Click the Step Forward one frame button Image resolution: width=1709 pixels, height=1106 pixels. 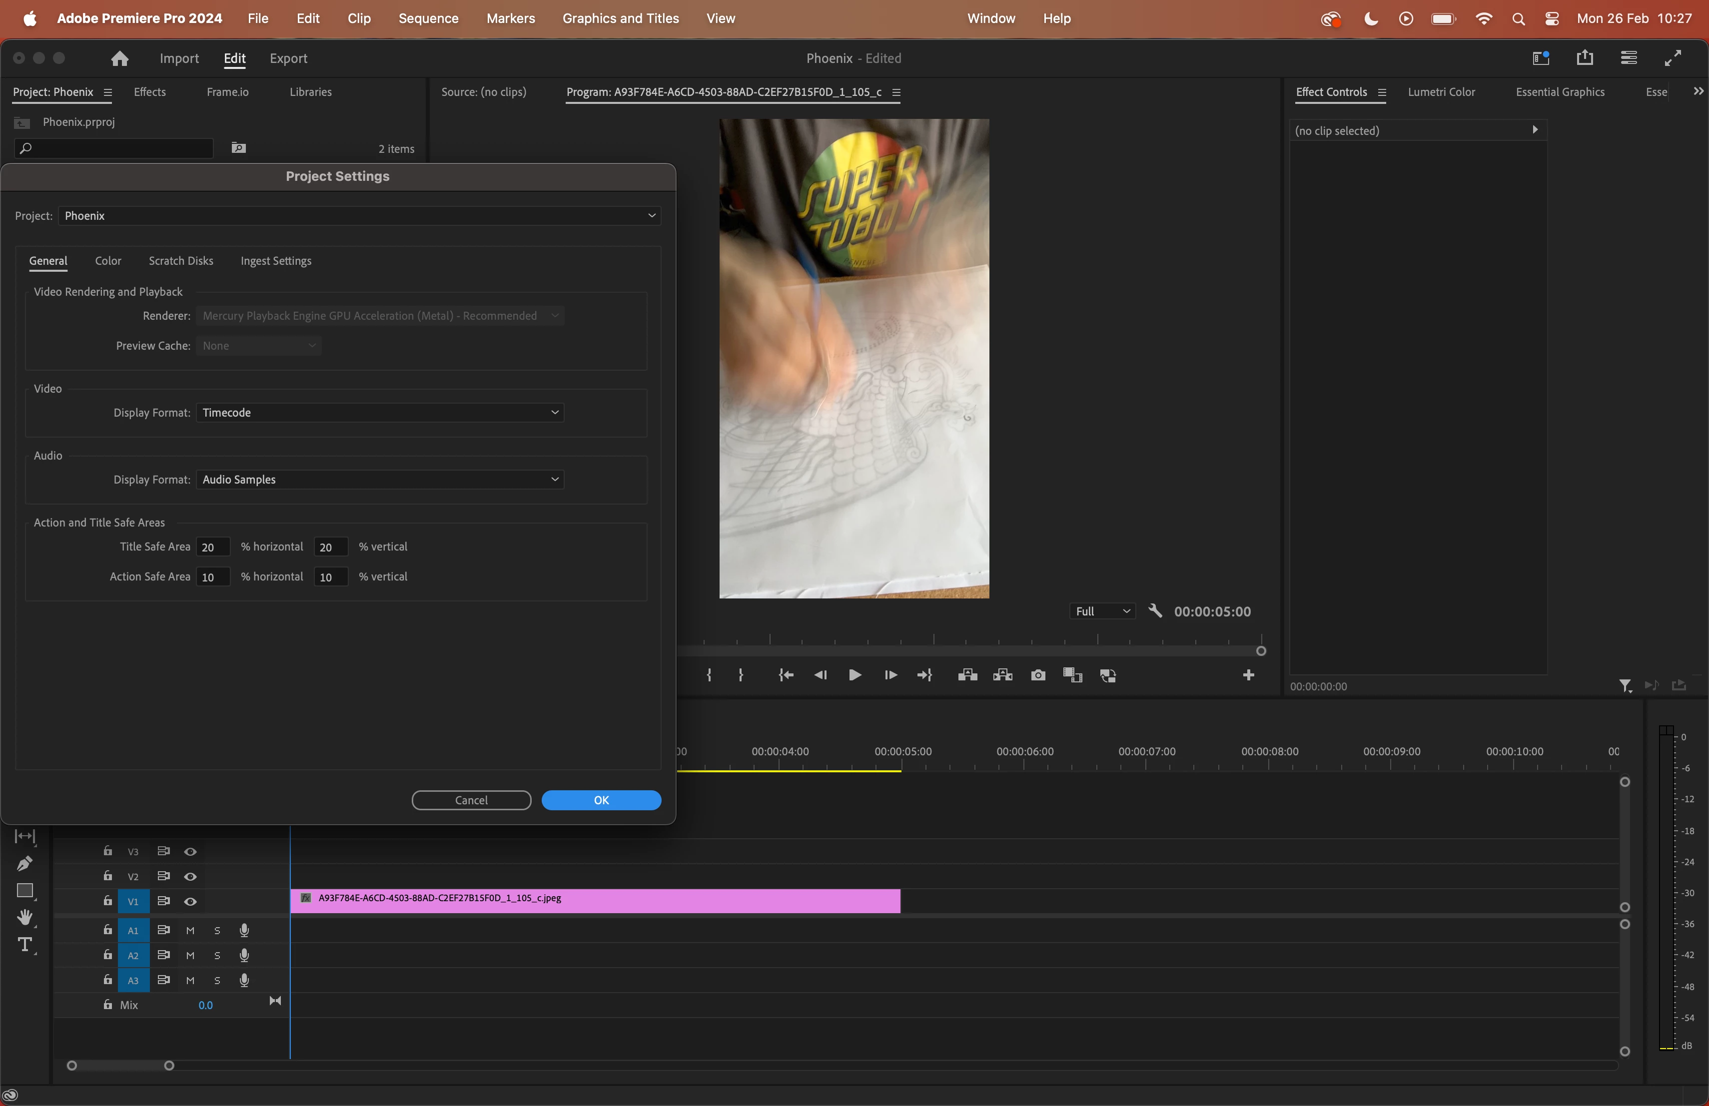[x=890, y=675]
